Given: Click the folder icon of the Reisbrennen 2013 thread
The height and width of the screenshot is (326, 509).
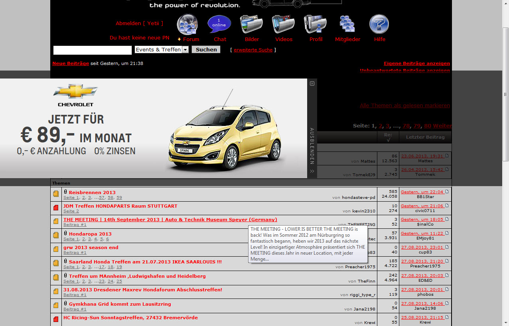Looking at the screenshot, I should tap(56, 194).
